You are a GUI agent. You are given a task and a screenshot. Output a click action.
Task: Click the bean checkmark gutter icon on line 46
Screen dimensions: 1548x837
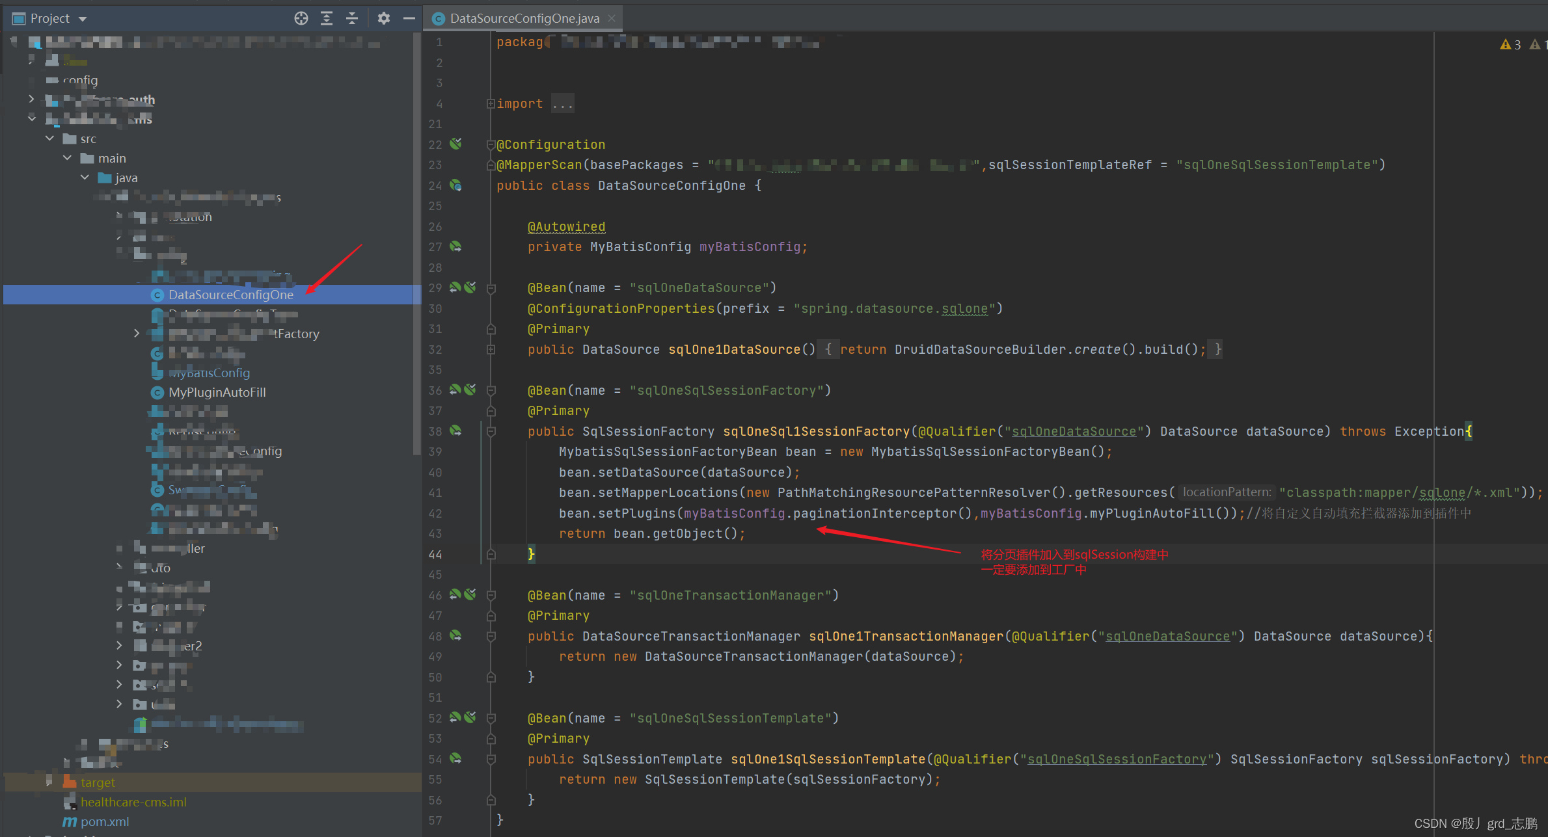(470, 594)
